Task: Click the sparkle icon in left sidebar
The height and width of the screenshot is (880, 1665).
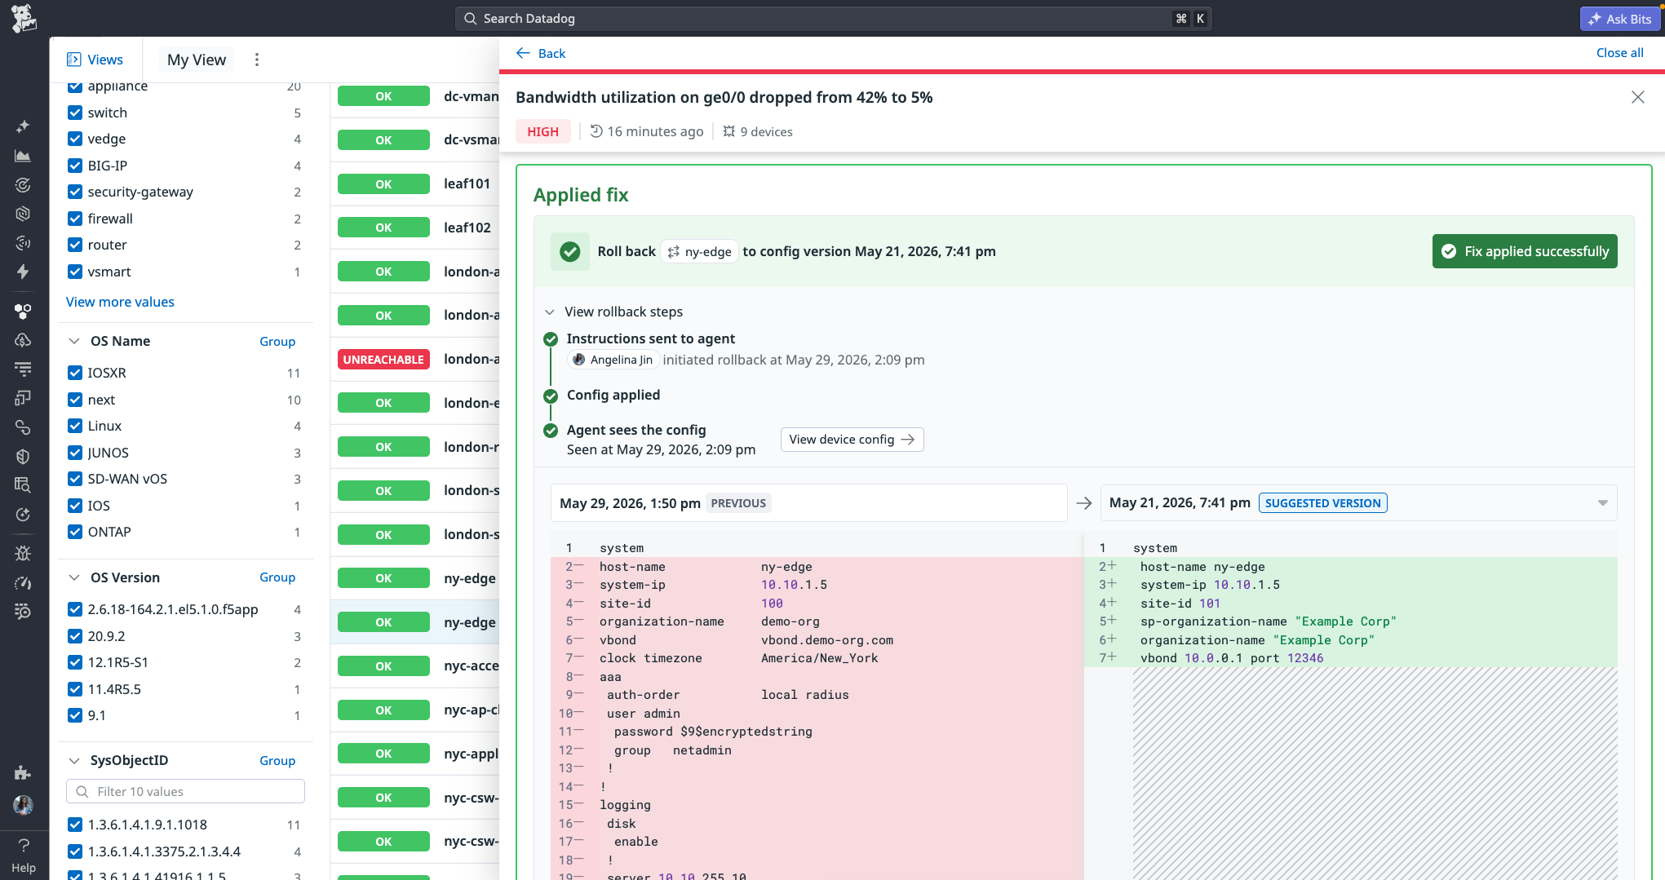Action: pos(23,126)
